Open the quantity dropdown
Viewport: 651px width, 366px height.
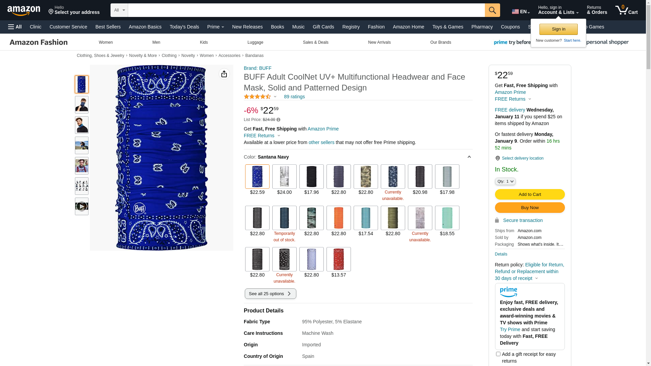click(x=505, y=181)
